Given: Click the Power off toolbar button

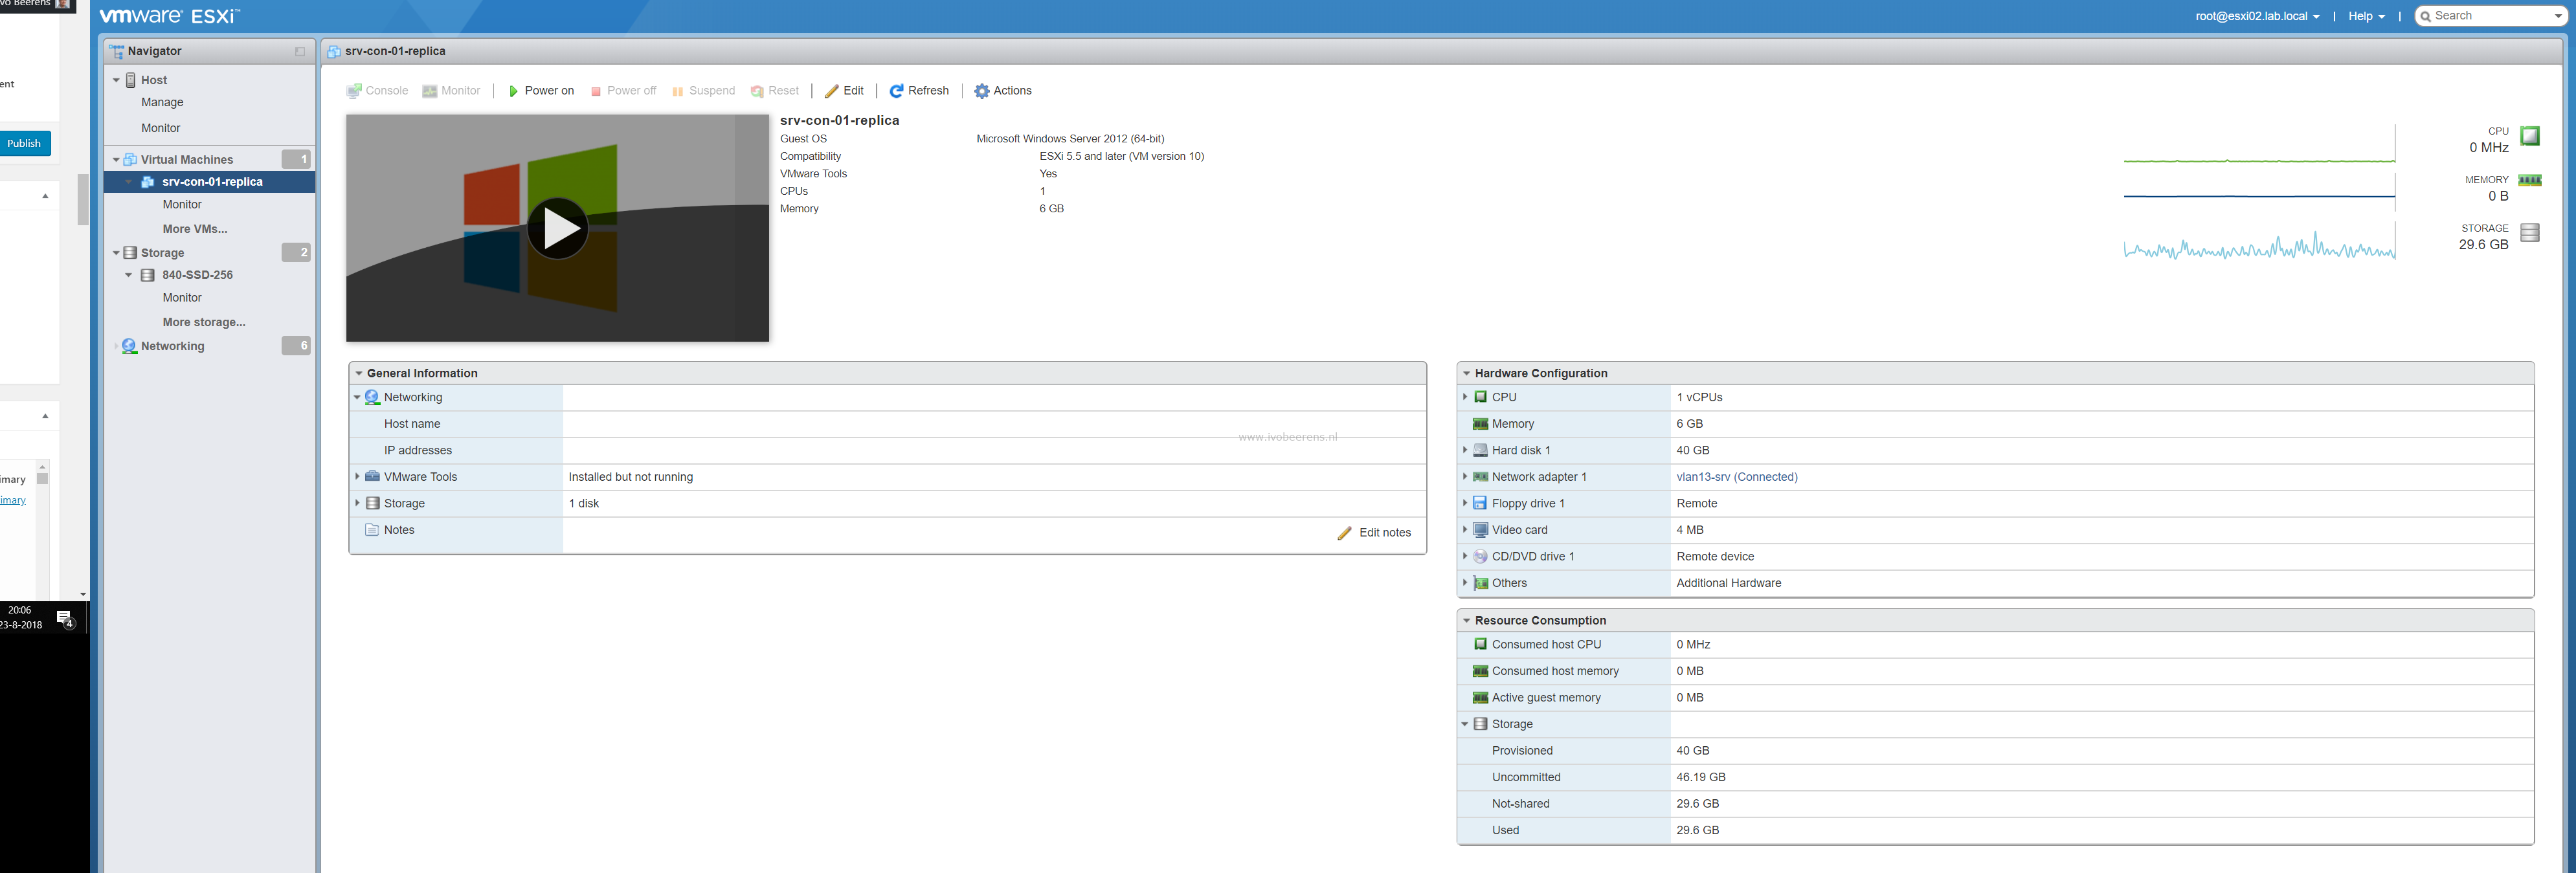Looking at the screenshot, I should pyautogui.click(x=623, y=91).
